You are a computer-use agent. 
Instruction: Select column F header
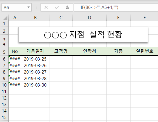144,18
